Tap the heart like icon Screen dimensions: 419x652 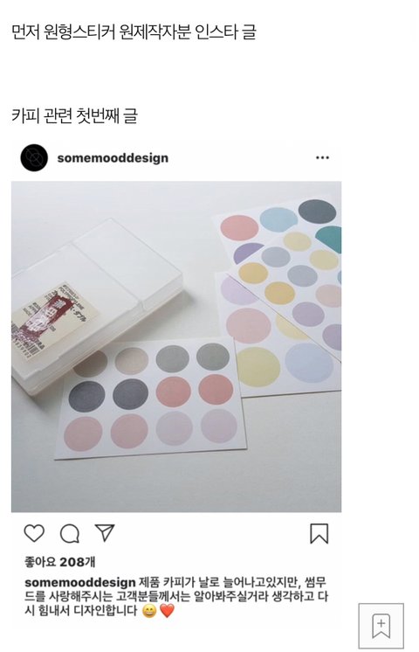pyautogui.click(x=34, y=533)
